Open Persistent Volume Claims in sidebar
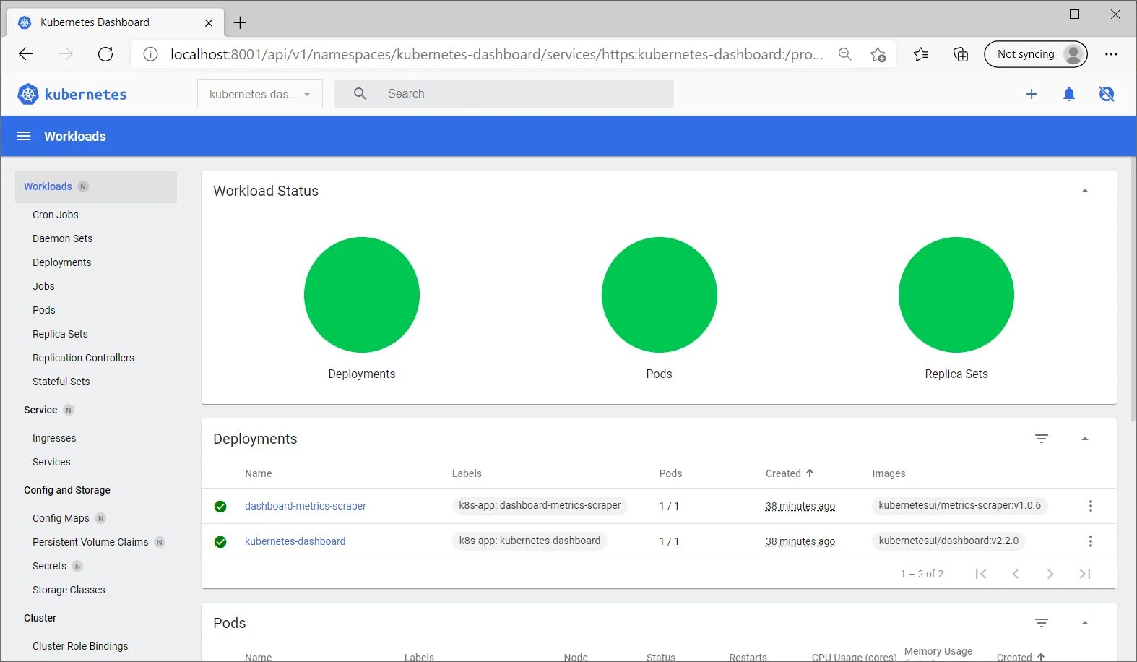1137x662 pixels. 90,542
